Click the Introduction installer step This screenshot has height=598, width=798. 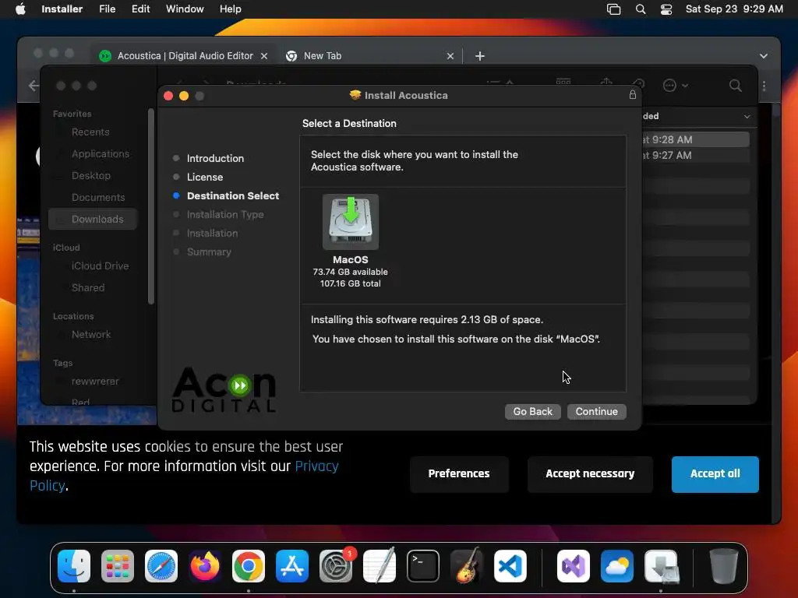(215, 158)
